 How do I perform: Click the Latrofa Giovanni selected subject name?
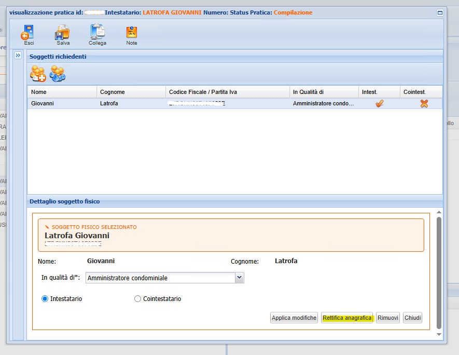77,236
